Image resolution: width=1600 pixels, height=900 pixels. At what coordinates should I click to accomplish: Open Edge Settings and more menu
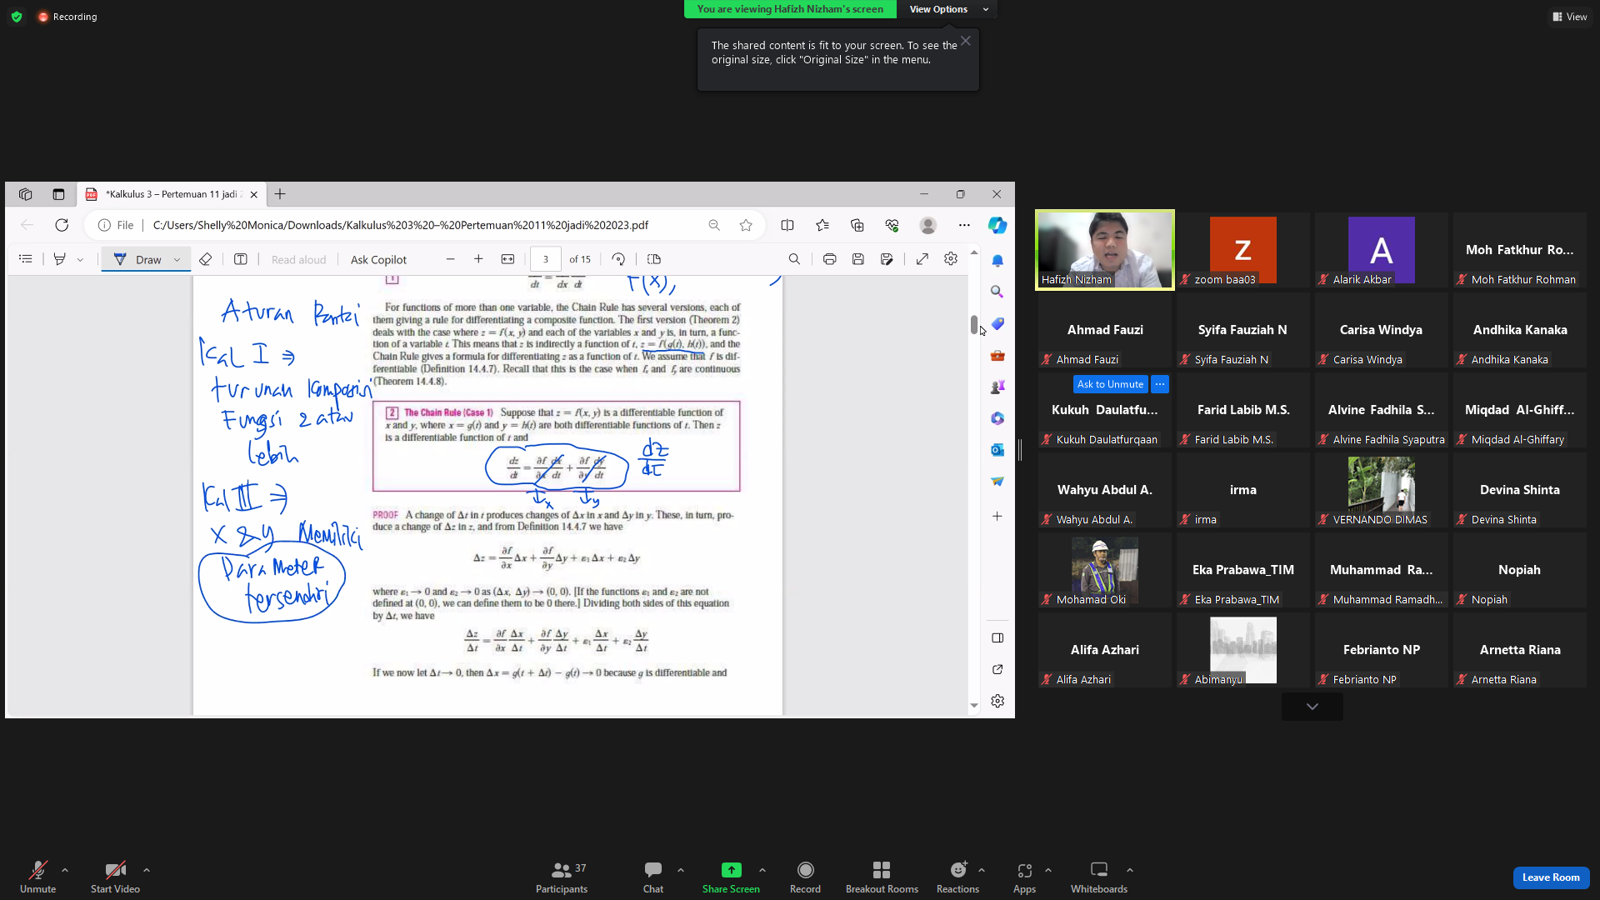[x=964, y=225]
